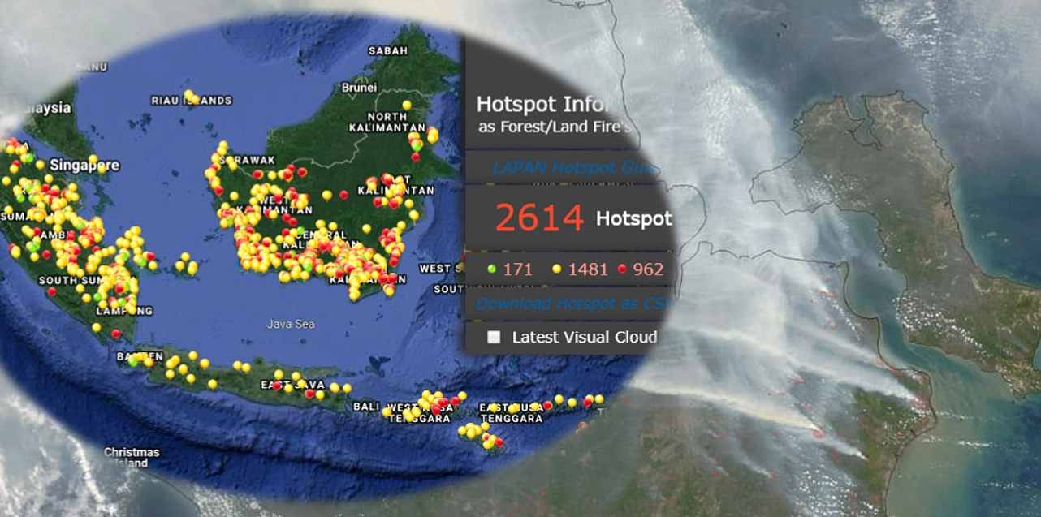Click the red hotspot marker below Lampung

pos(115,334)
